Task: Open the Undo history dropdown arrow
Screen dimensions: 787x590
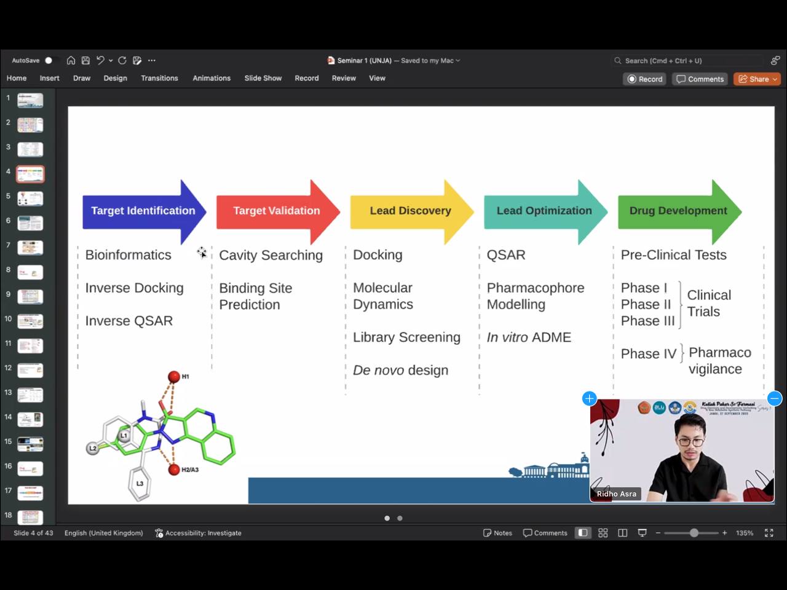Action: [111, 61]
